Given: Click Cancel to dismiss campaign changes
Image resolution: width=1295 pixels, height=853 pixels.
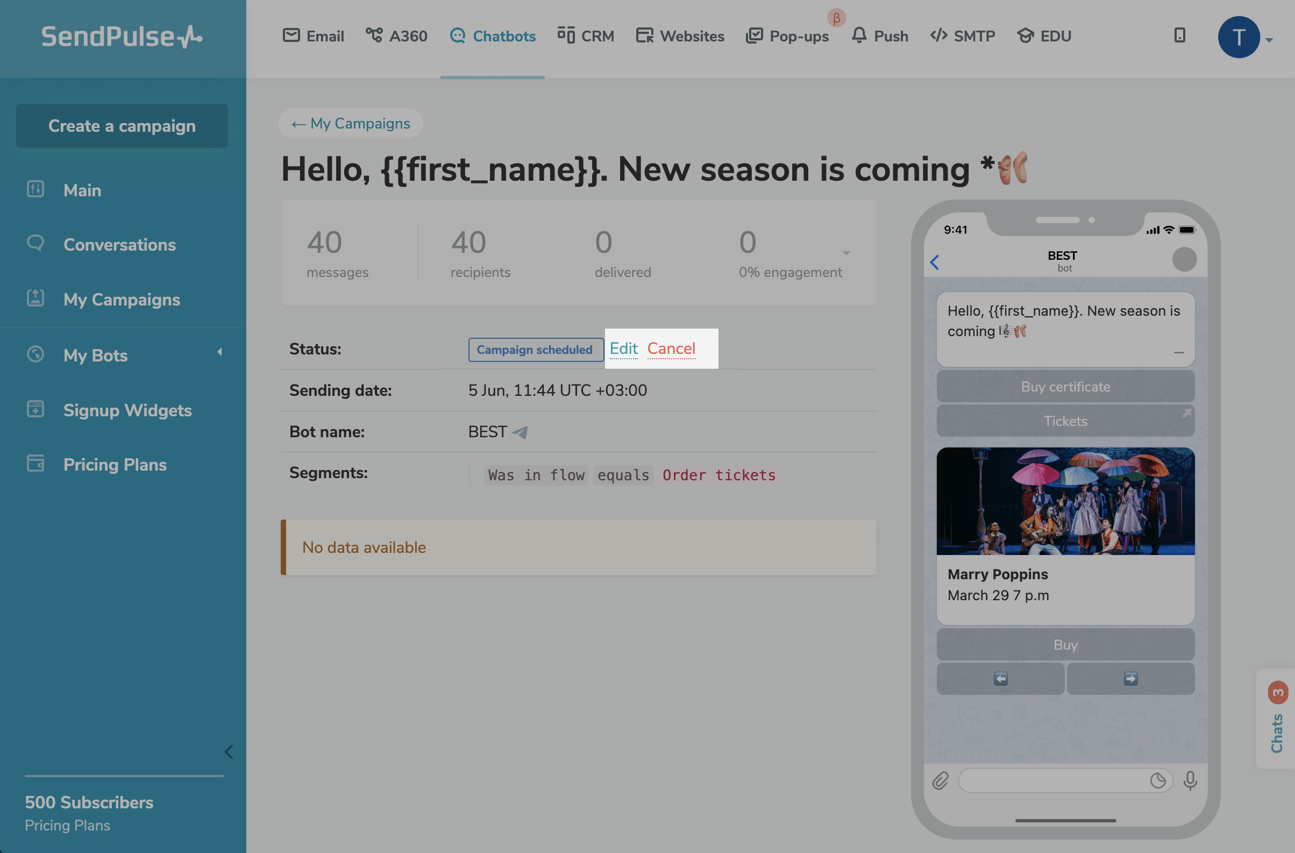Looking at the screenshot, I should tap(671, 349).
